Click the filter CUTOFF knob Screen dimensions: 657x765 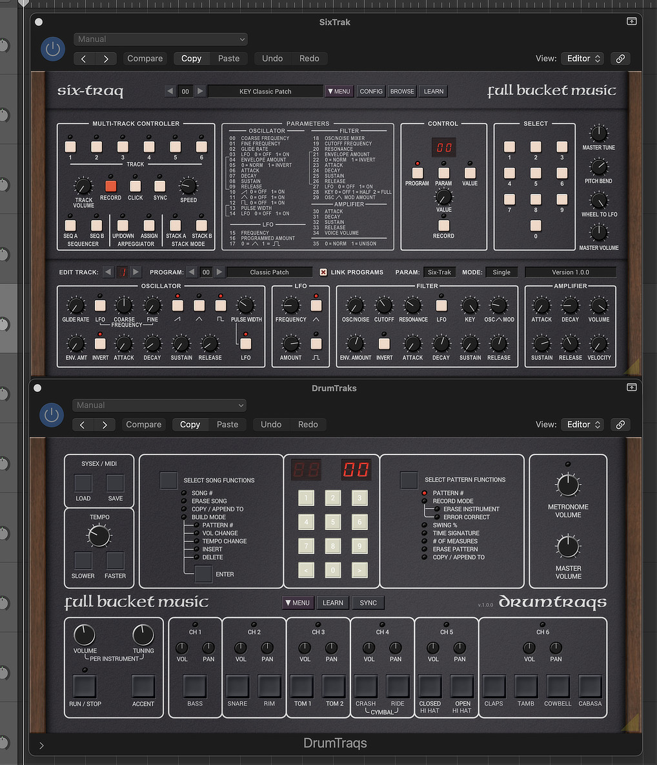tap(384, 306)
